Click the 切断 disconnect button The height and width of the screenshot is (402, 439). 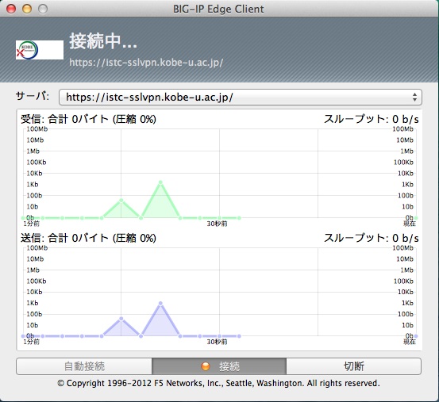[353, 366]
